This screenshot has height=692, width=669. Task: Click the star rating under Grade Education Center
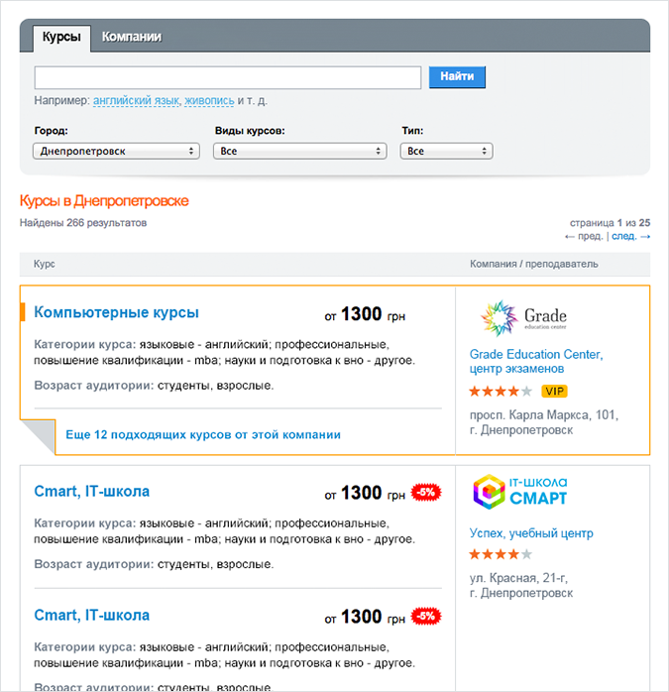click(501, 392)
